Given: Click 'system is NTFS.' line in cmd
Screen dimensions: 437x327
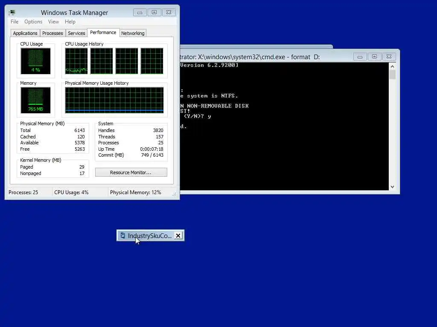Looking at the screenshot, I should point(209,96).
